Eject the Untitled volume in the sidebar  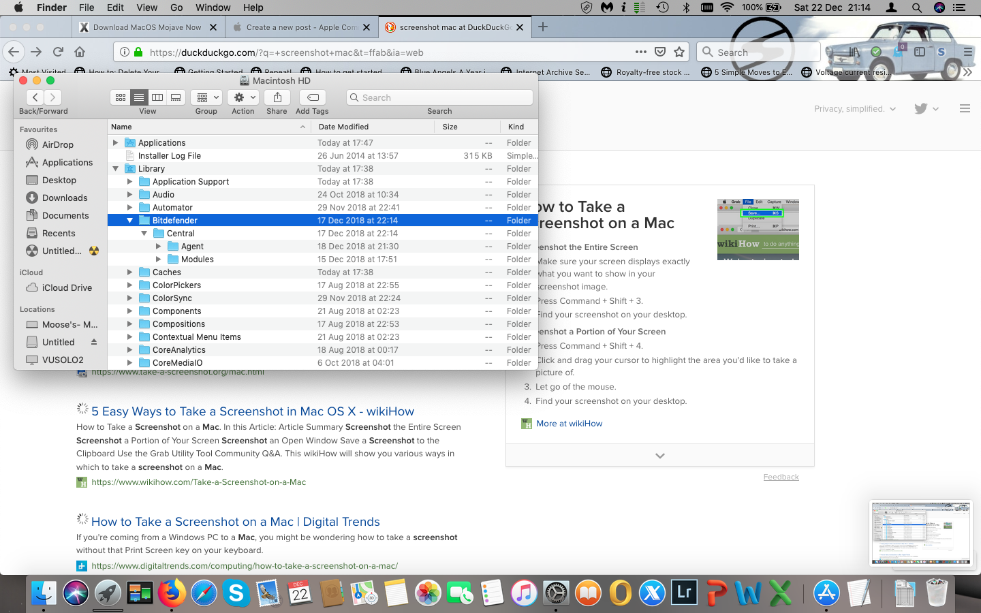point(94,342)
